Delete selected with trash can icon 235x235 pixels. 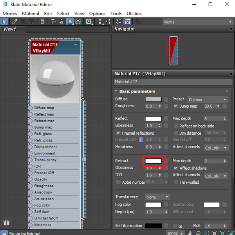click(42, 22)
